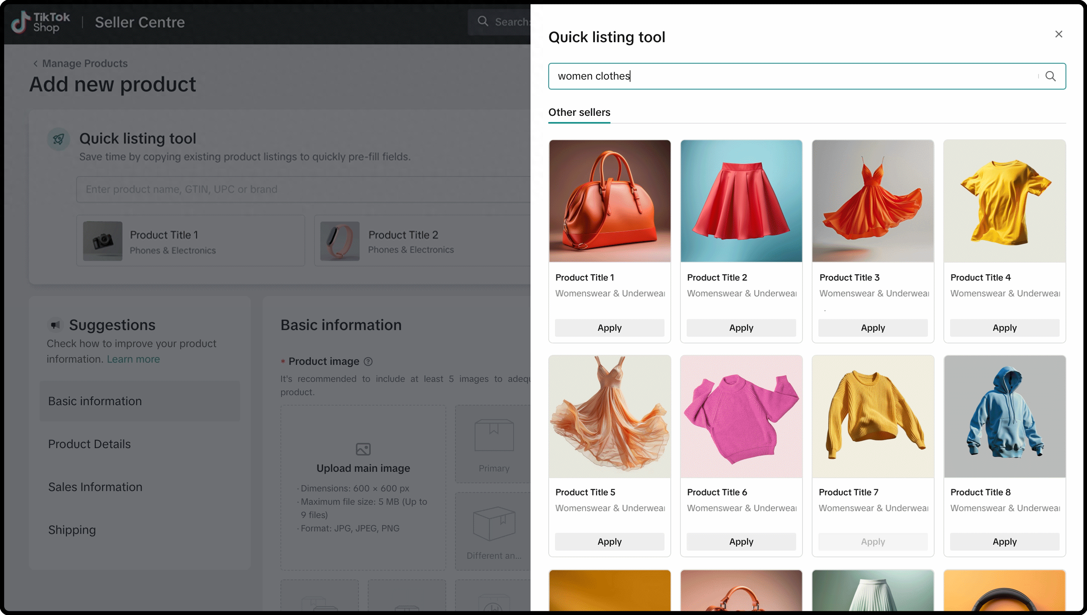Click the 'Product Title 3' card title

coord(849,278)
